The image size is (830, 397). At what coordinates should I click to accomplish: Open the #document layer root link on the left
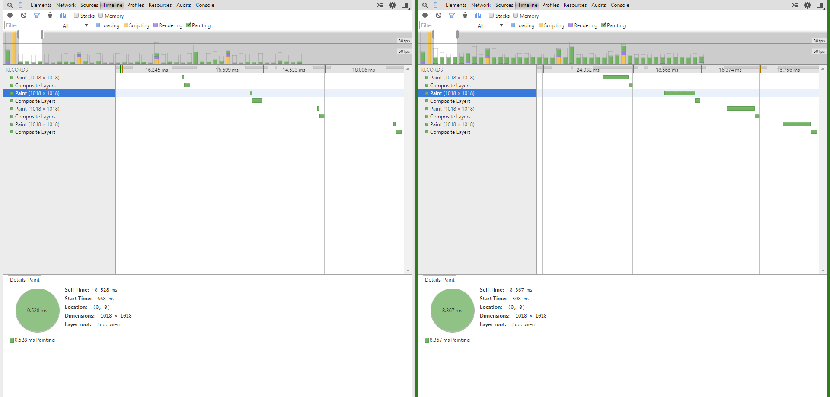point(109,324)
